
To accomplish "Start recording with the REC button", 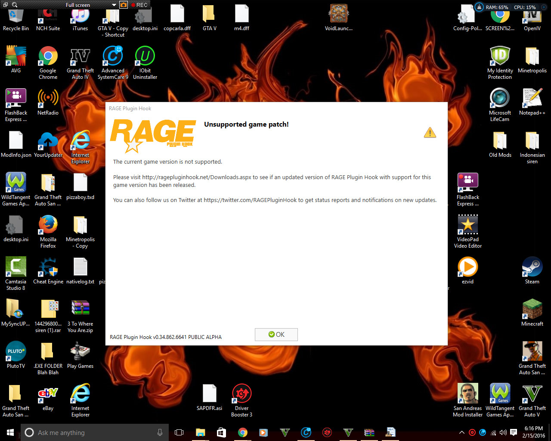I will coord(139,5).
